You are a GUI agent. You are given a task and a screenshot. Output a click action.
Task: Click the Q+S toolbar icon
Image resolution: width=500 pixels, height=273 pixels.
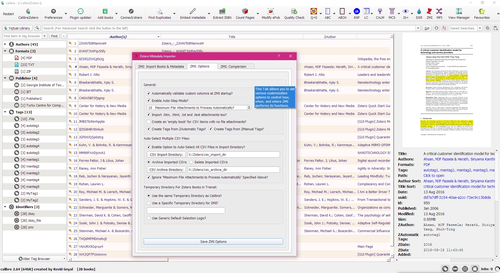pyautogui.click(x=314, y=14)
